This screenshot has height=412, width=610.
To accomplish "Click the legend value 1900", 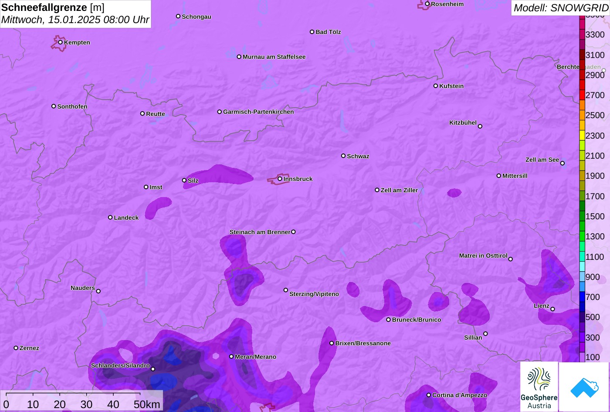I will [x=595, y=176].
